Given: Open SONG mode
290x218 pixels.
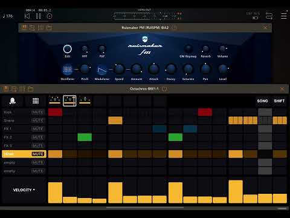Looking at the screenshot, I should tap(262, 101).
